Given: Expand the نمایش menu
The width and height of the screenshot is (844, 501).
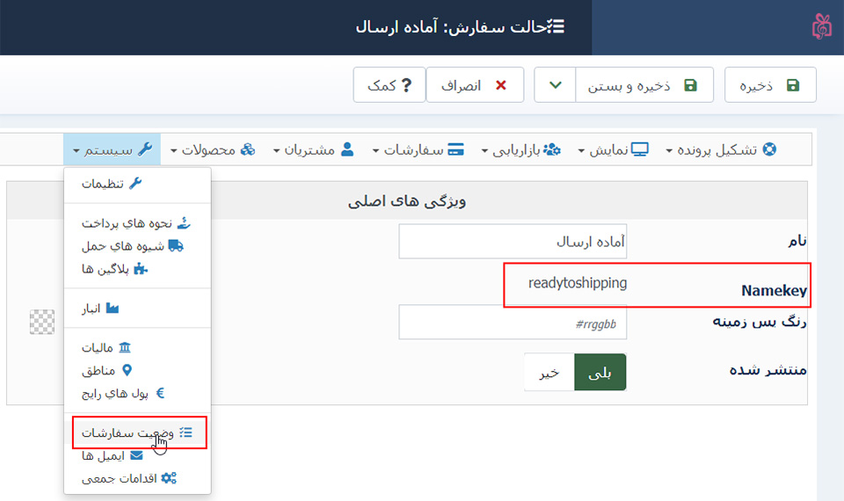Looking at the screenshot, I should pyautogui.click(x=614, y=149).
